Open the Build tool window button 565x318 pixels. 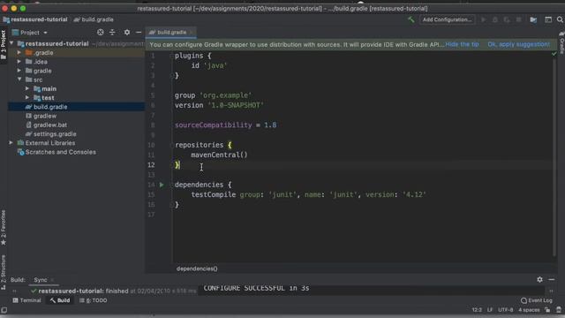click(x=60, y=300)
